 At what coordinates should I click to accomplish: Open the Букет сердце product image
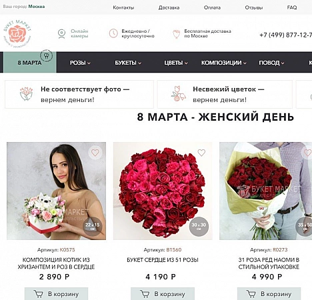pyautogui.click(x=163, y=191)
